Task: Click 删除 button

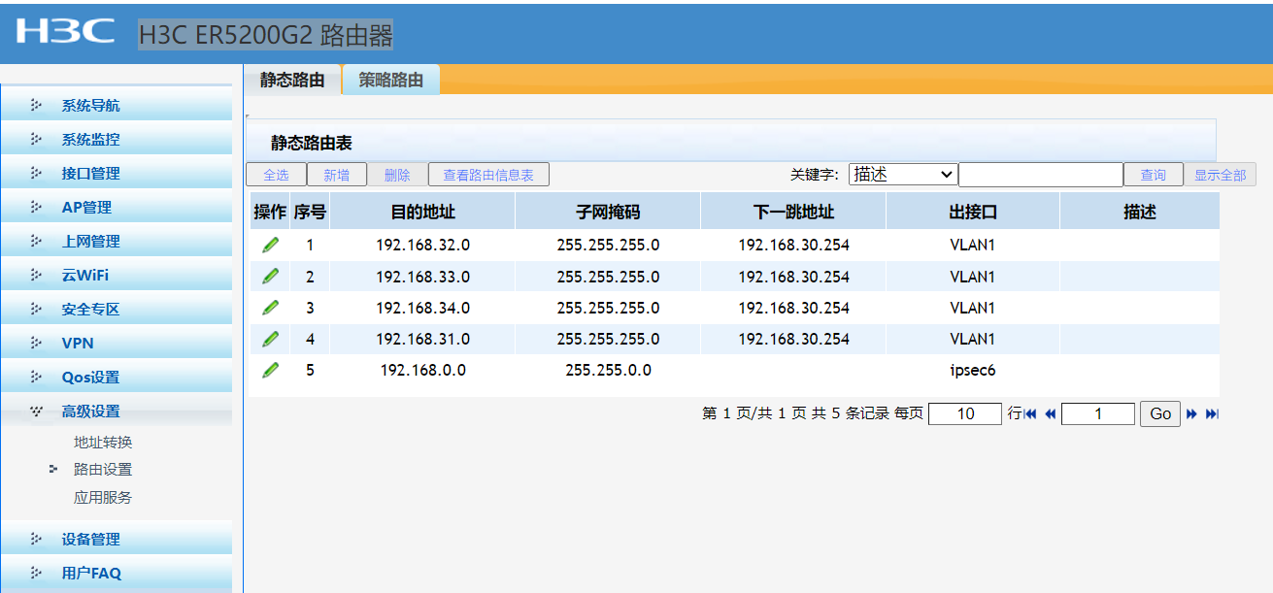Action: pyautogui.click(x=397, y=175)
